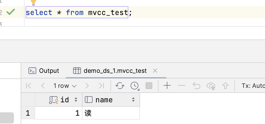Close the demo_ds_1.mvcc_test tab
Image resolution: width=265 pixels, height=124 pixels.
tap(155, 71)
